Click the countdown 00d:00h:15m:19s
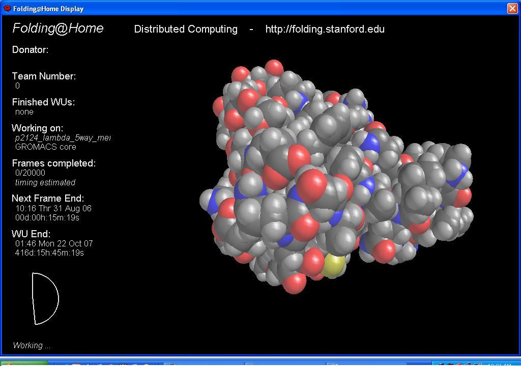 click(47, 218)
